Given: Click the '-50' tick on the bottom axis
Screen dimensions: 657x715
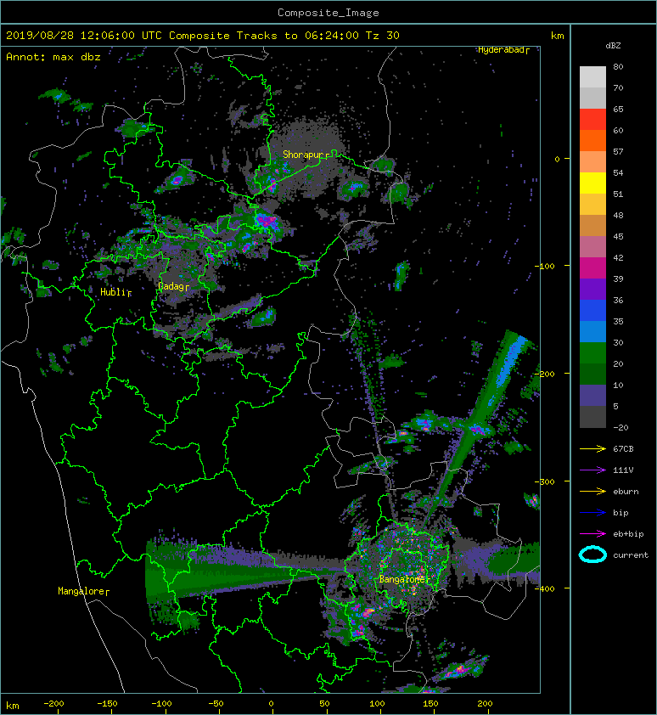Looking at the screenshot, I should point(216,704).
